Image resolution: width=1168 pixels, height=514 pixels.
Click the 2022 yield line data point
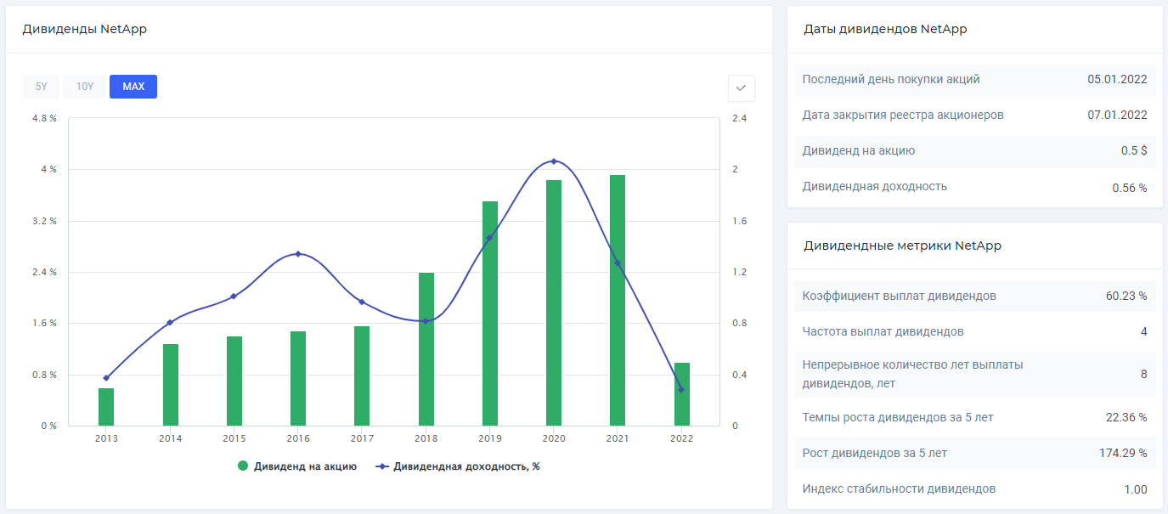click(x=681, y=389)
